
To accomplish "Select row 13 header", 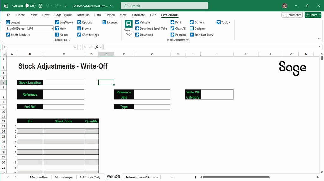I will [3, 126].
